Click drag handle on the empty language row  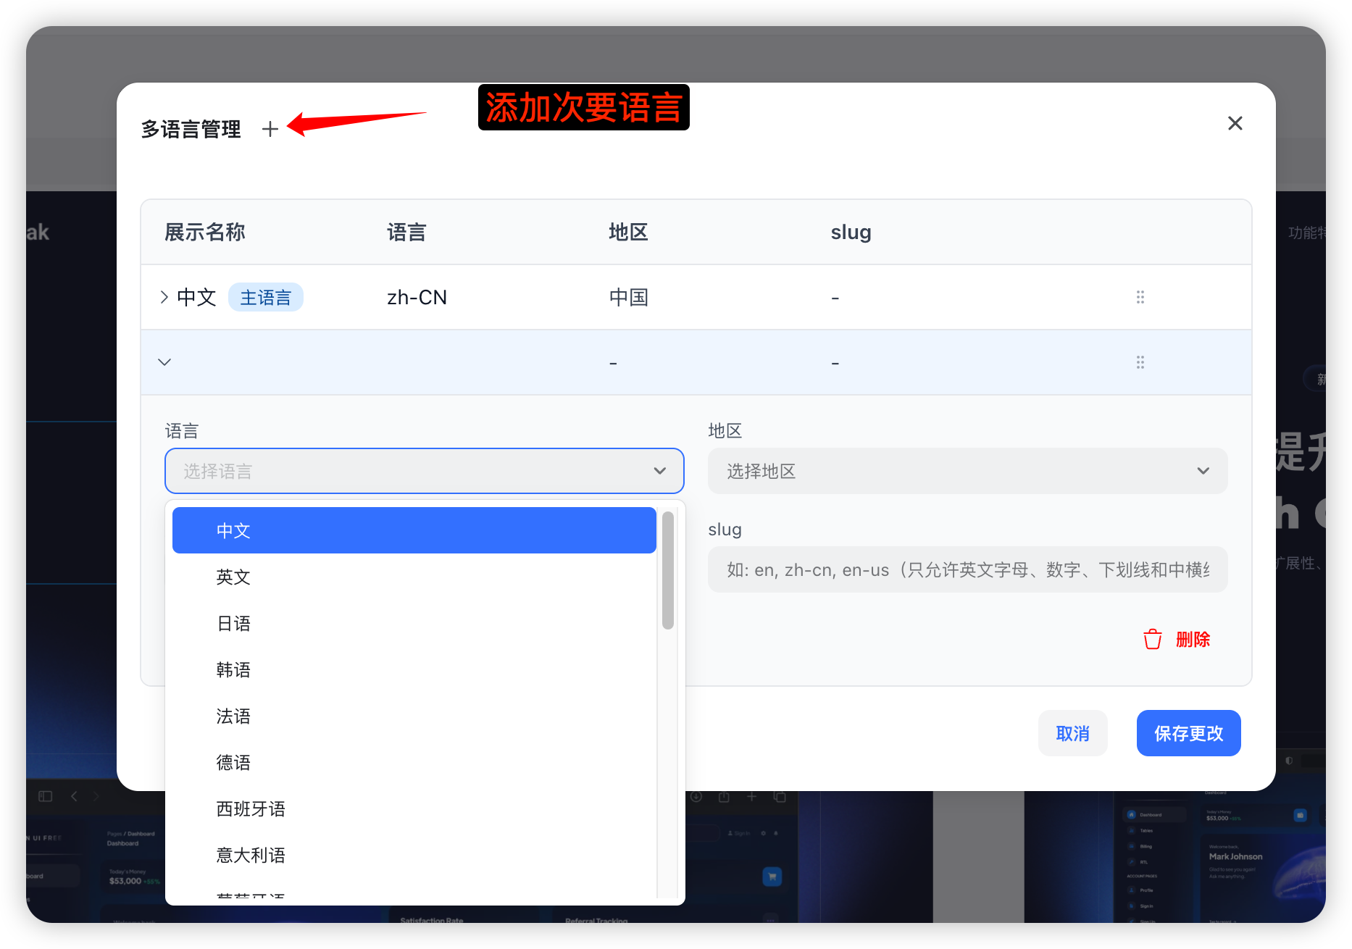point(1140,362)
